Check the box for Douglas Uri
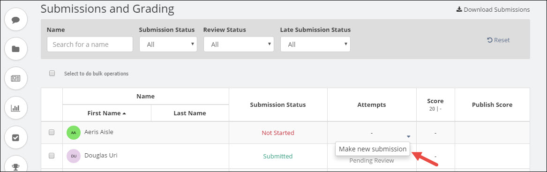This screenshot has height=172, width=547. point(52,156)
